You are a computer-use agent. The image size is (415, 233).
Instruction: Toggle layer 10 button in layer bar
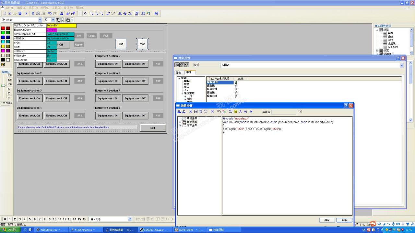(x=54, y=219)
